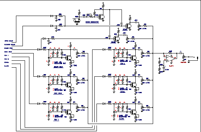Click the underlined Noise Generator label
The width and height of the screenshot is (201, 132).
92,22
